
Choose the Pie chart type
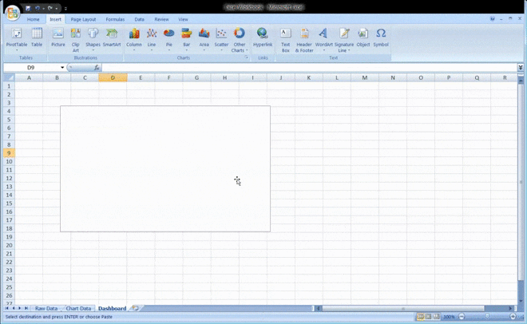pyautogui.click(x=168, y=37)
